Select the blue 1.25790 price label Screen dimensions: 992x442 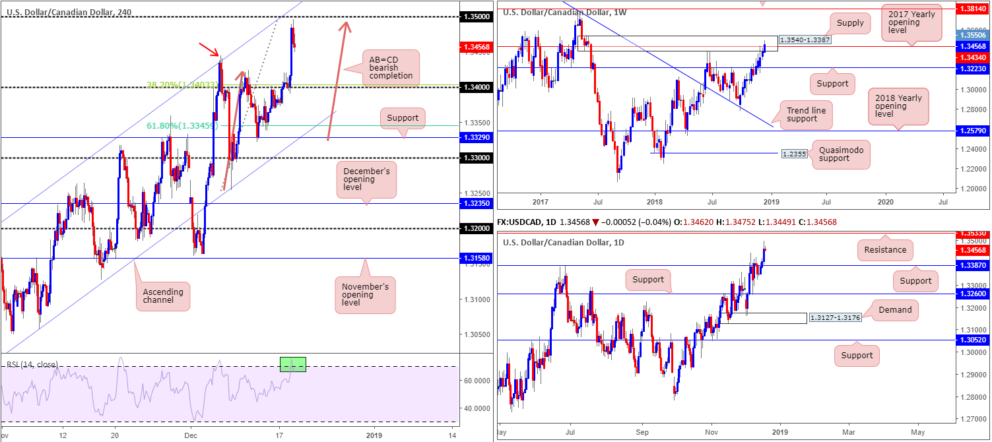(972, 131)
